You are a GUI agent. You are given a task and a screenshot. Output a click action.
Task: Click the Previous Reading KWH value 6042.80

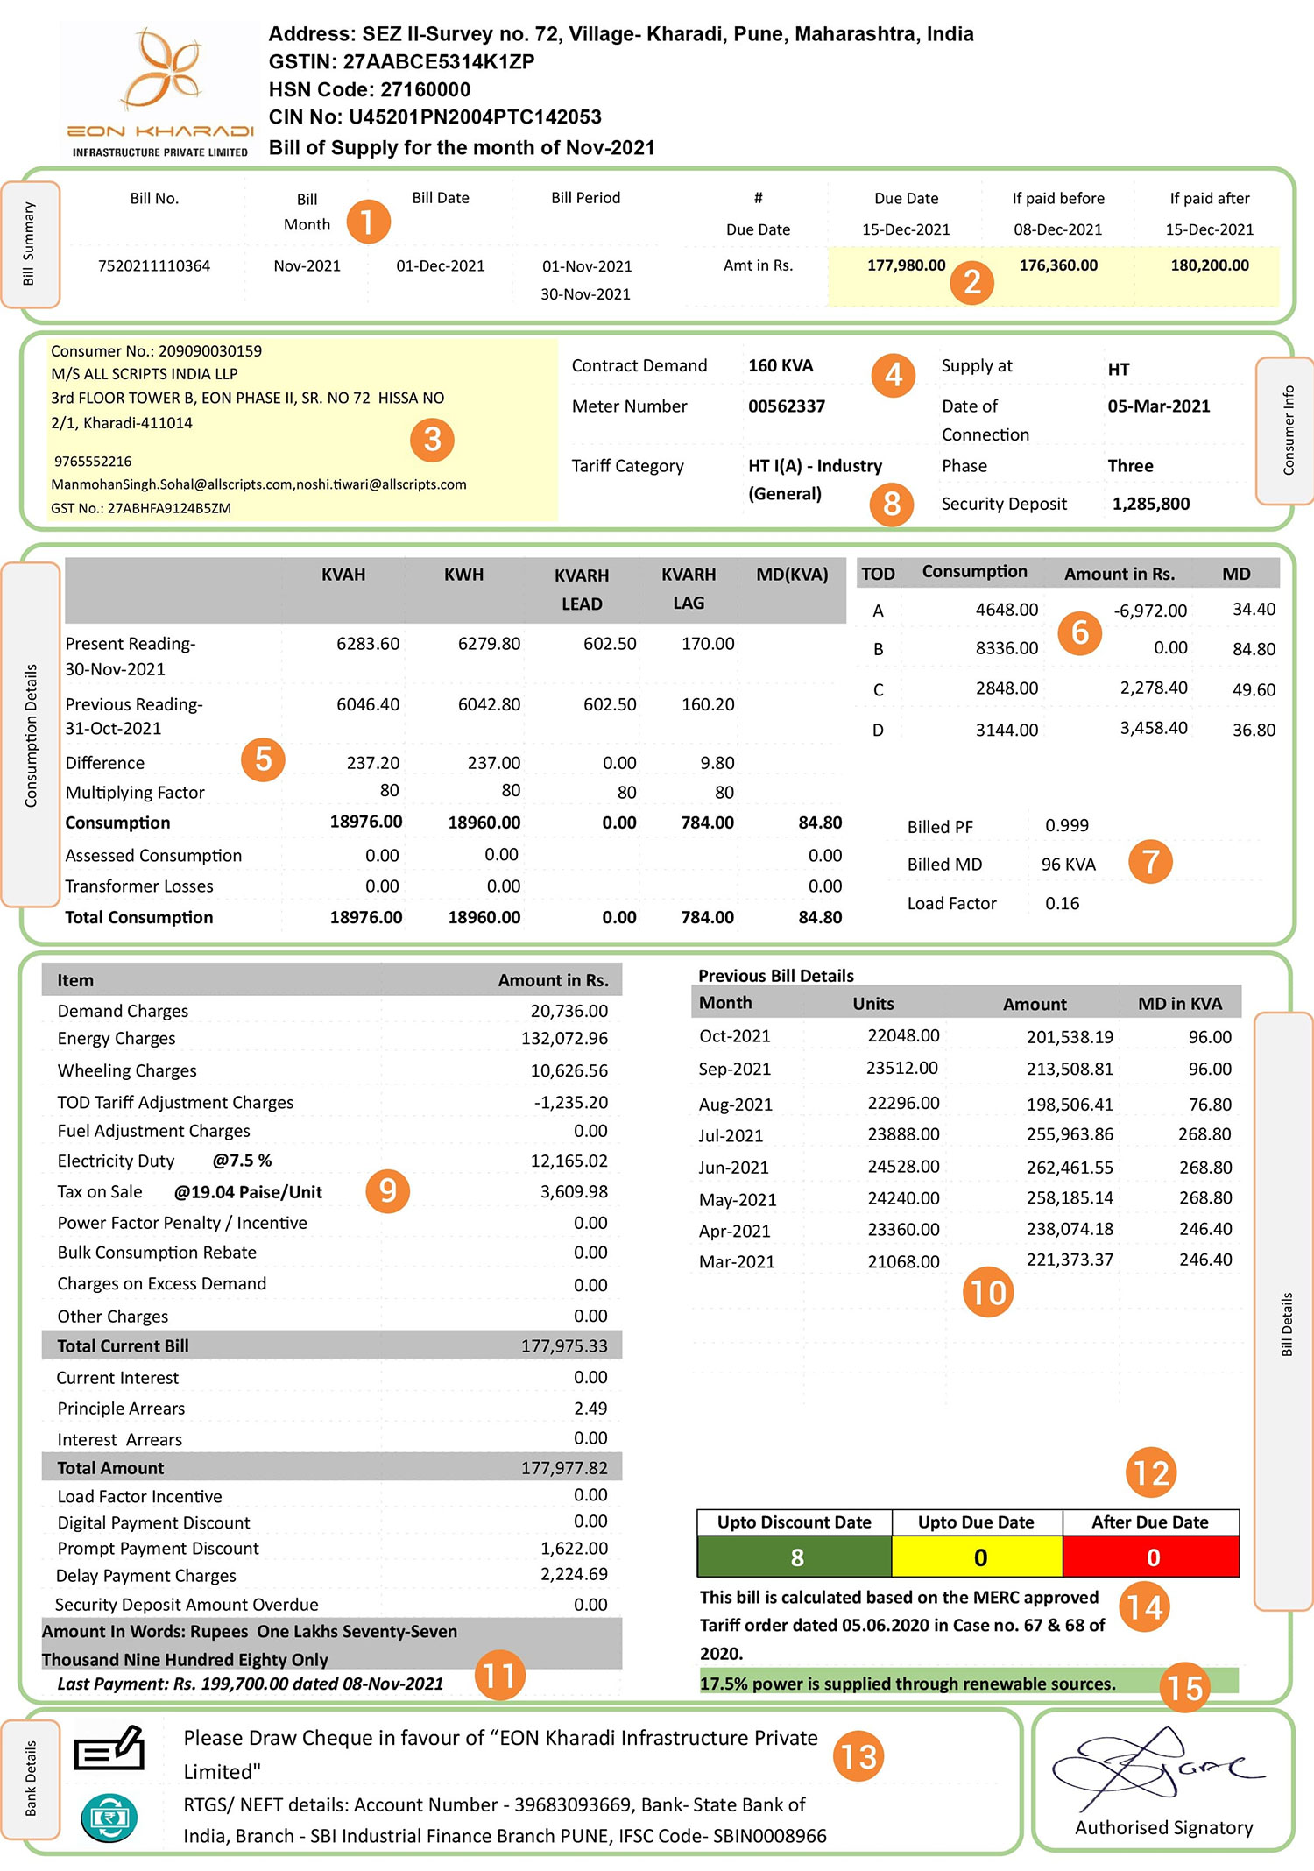click(489, 703)
